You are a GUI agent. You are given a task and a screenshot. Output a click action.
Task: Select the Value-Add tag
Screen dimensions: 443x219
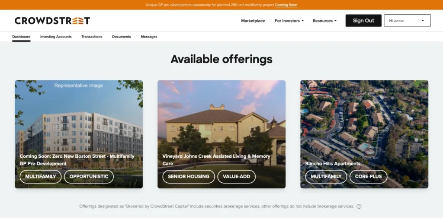pos(236,177)
